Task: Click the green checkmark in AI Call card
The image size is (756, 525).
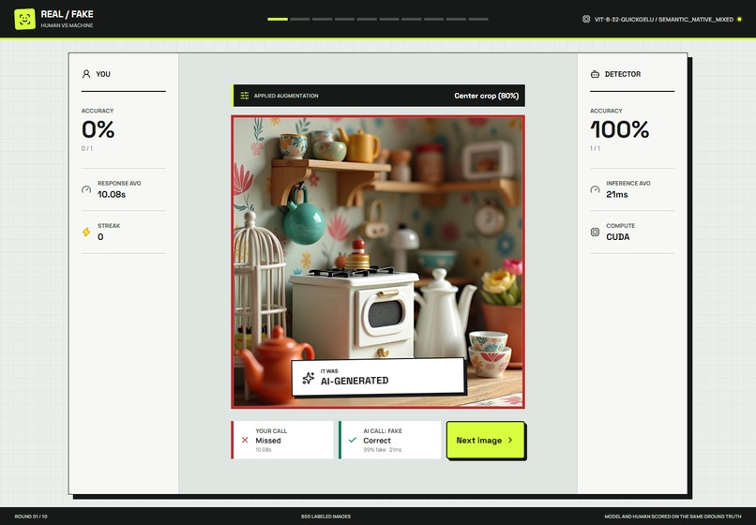Action: [353, 440]
